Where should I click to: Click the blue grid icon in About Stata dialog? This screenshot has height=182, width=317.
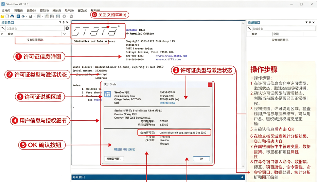pyautogui.click(x=107, y=94)
